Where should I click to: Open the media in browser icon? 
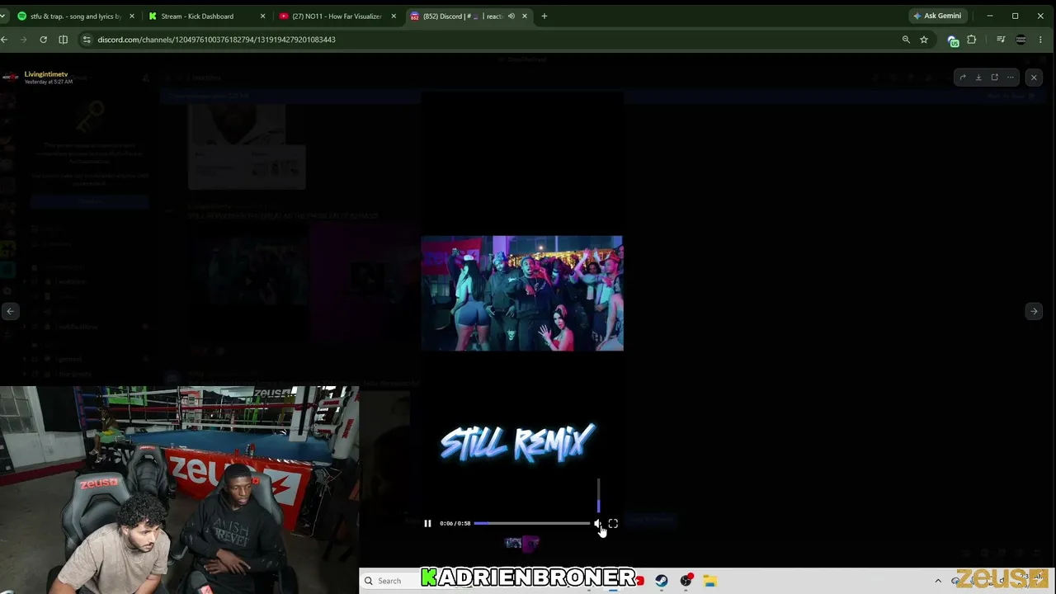(x=994, y=78)
